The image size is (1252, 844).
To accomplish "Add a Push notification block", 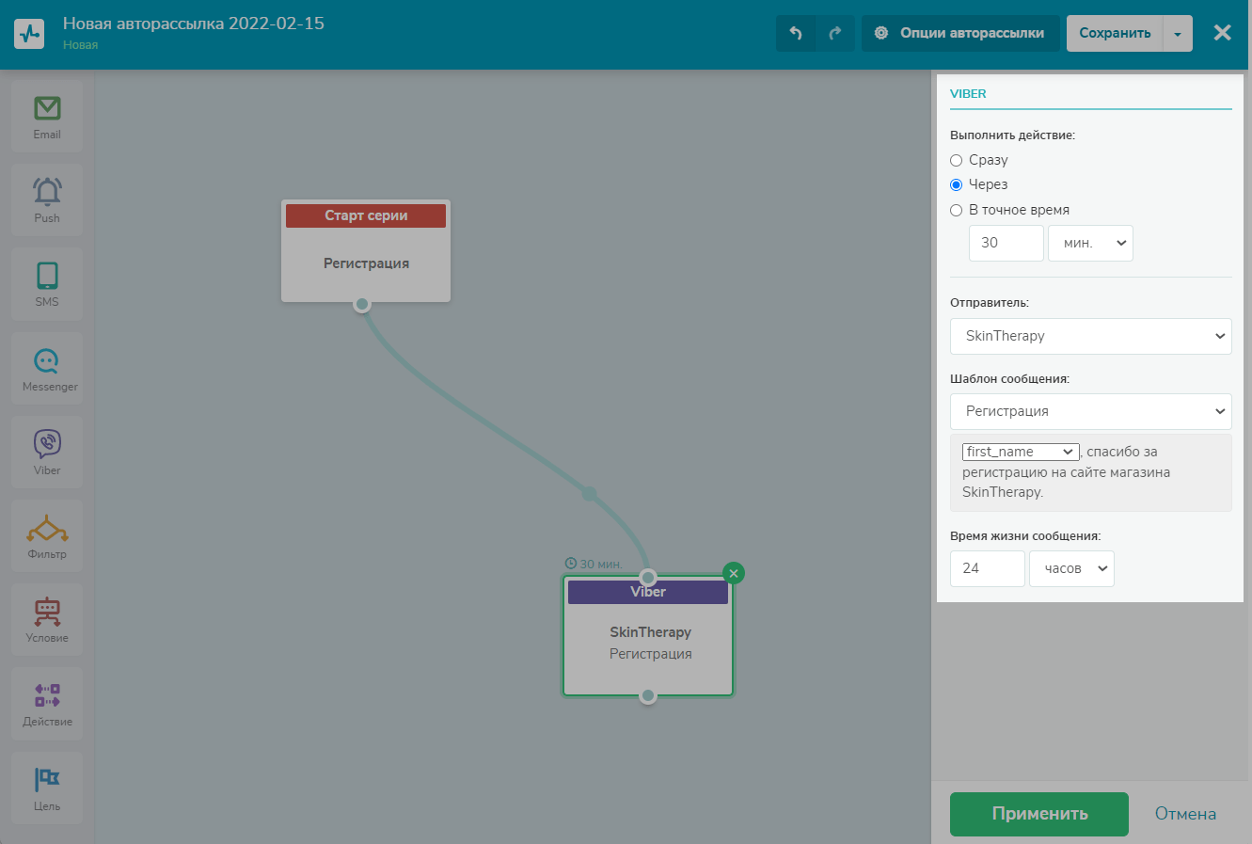I will [47, 200].
